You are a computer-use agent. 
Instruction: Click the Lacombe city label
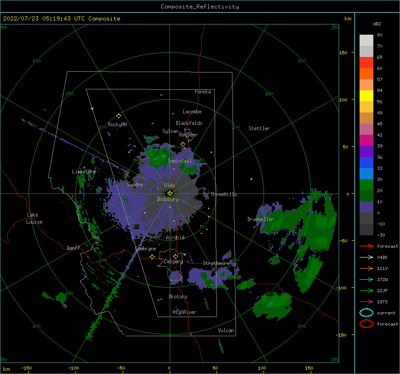point(192,112)
